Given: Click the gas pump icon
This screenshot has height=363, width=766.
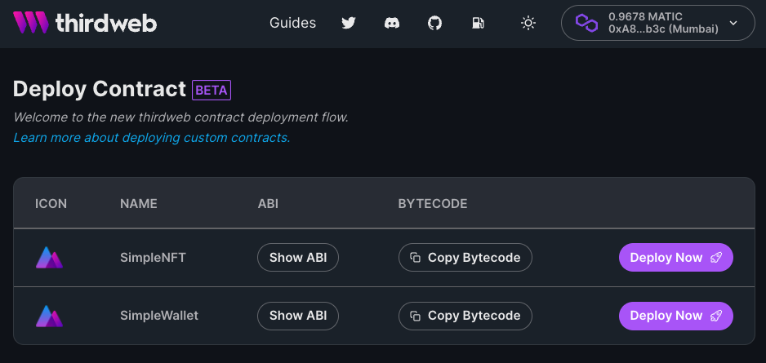Looking at the screenshot, I should click(479, 23).
